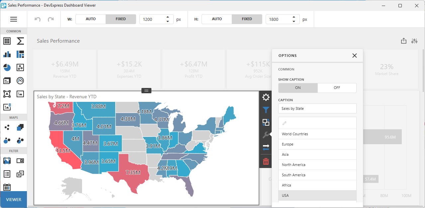Click the blue filter icon on map toolbar
Image resolution: width=425 pixels, height=208 pixels.
[x=266, y=110]
